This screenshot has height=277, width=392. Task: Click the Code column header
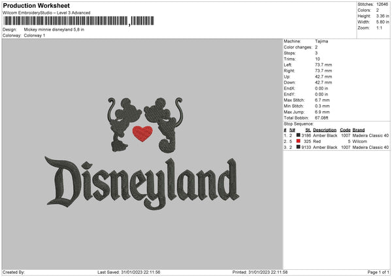coord(345,130)
